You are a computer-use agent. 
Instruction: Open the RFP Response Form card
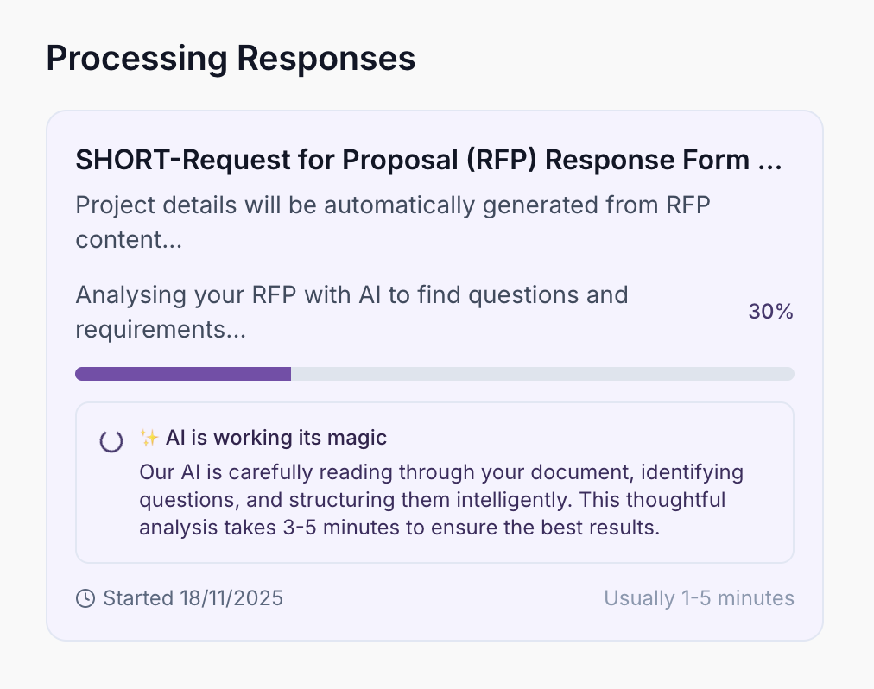(x=434, y=374)
